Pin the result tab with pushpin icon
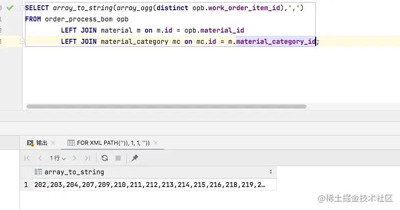 coord(135,158)
